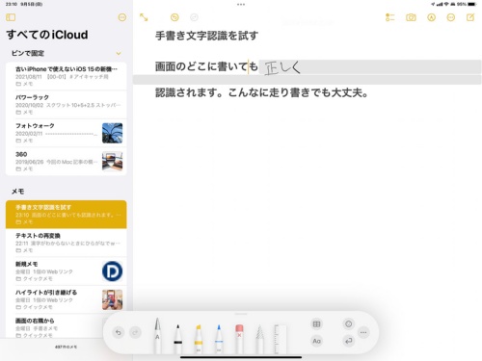This screenshot has height=361, width=482.
Task: Tap the return key icon in palette
Action: pos(349,341)
